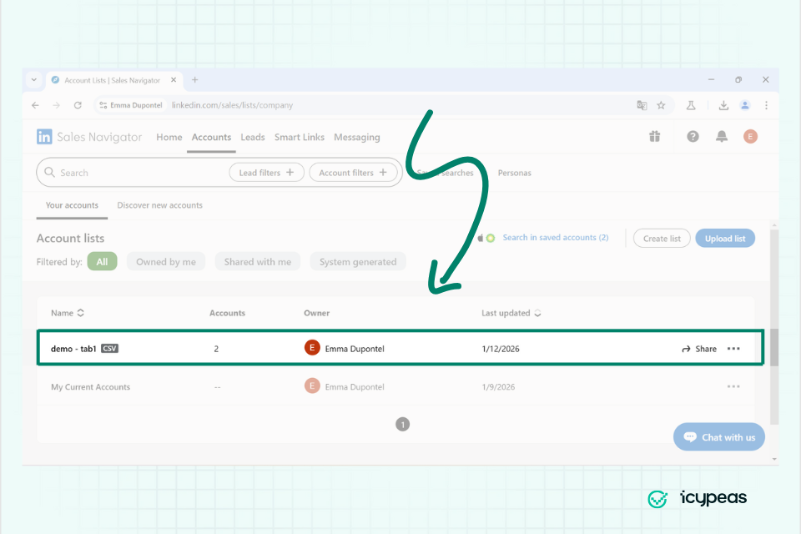Go to the Home menu
The width and height of the screenshot is (801, 534).
point(169,137)
